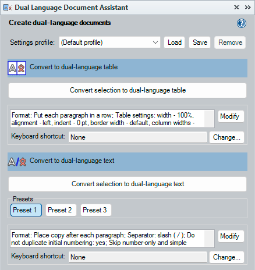Open the Settings profile dropdown
Screen dimensions: 255x270
tap(109, 42)
